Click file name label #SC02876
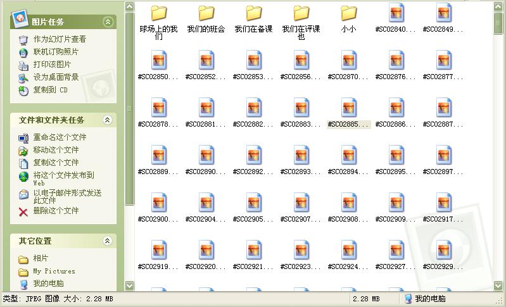The width and height of the screenshot is (506, 307). (395, 77)
